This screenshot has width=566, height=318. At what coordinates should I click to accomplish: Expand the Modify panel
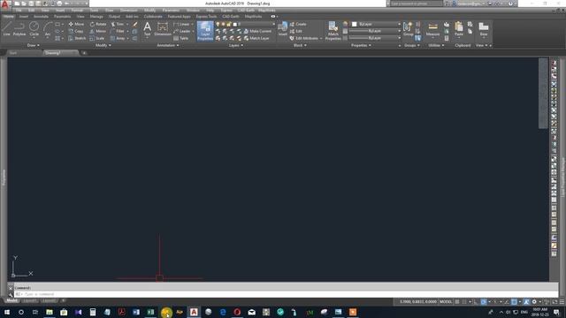pos(103,45)
